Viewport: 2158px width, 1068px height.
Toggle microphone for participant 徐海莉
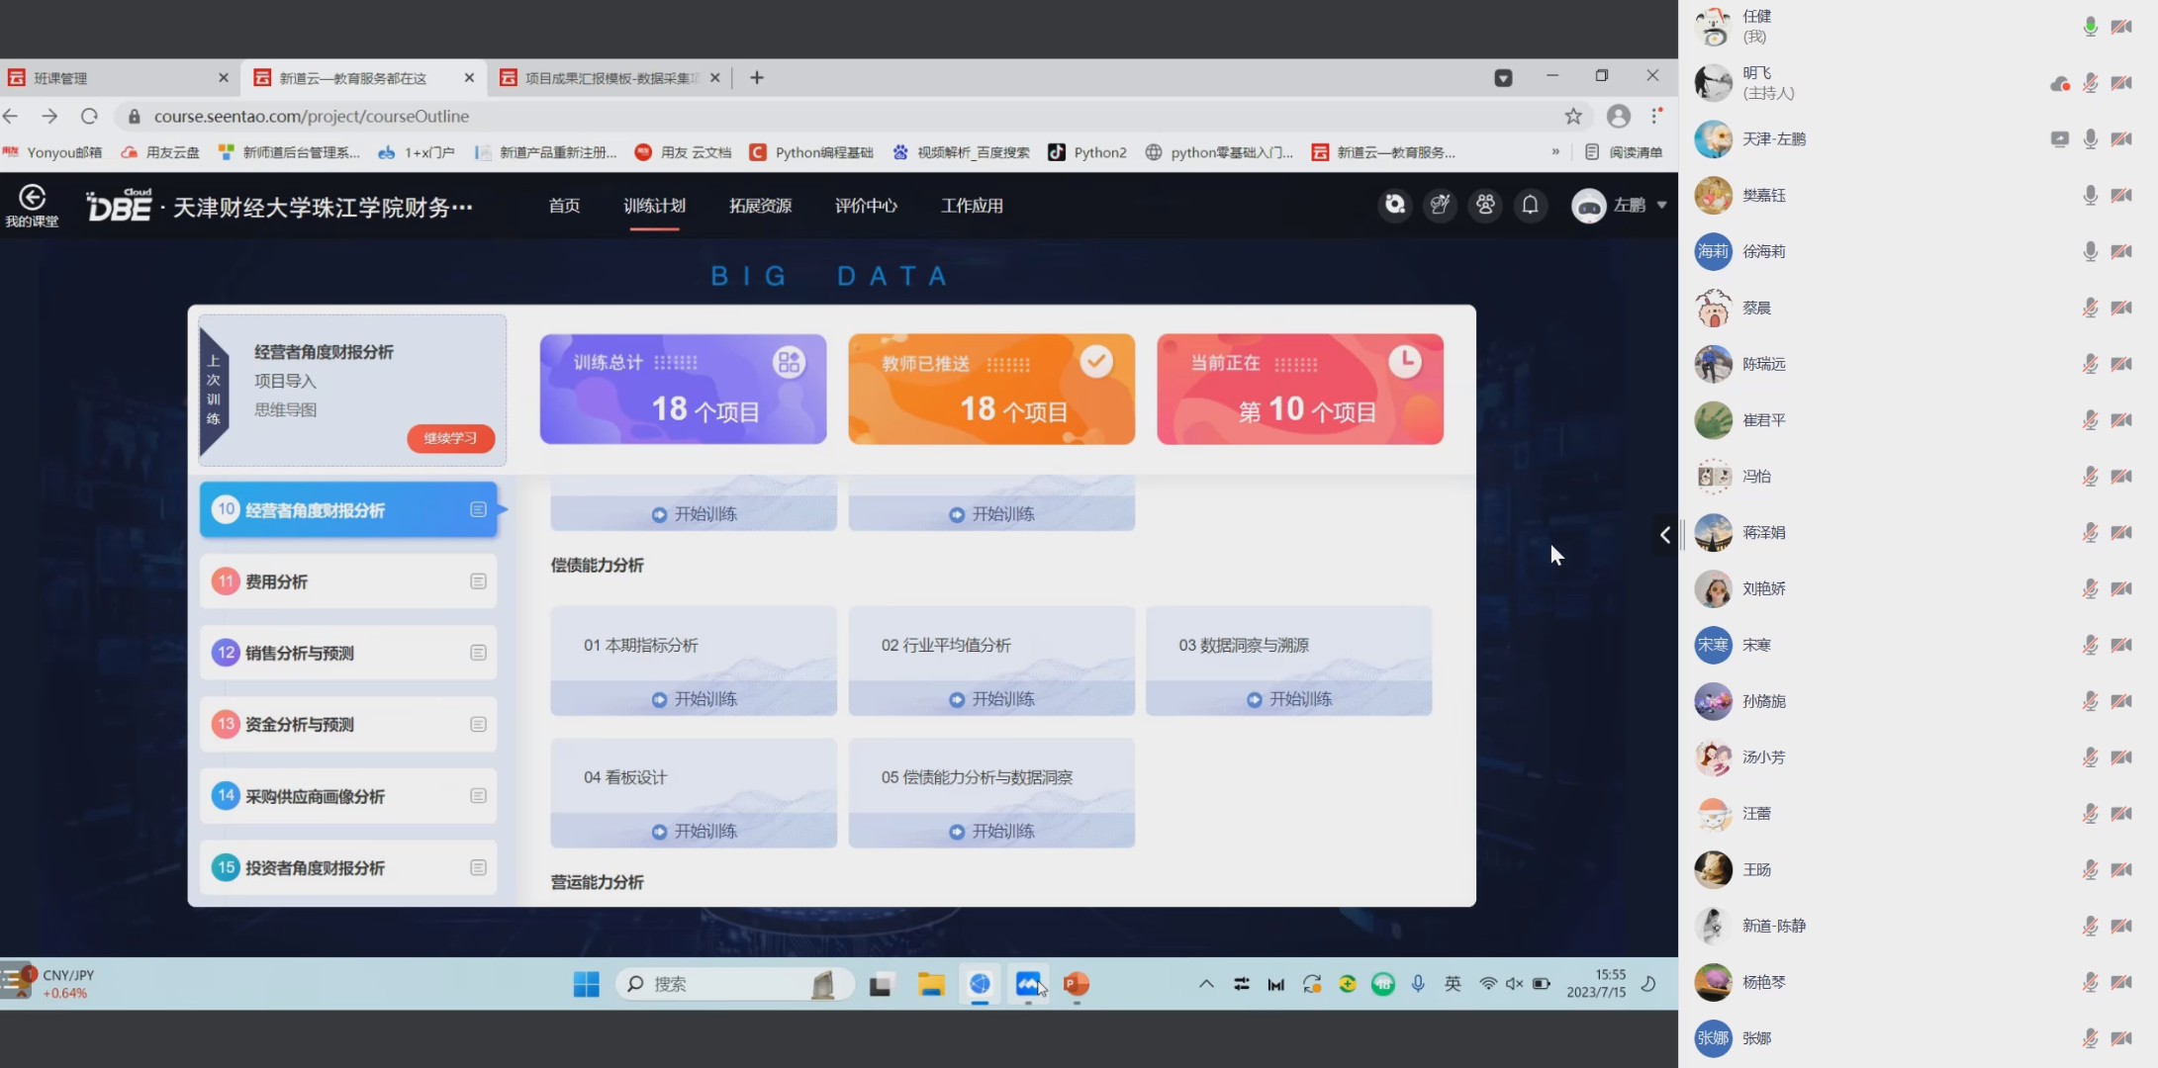tap(2090, 251)
